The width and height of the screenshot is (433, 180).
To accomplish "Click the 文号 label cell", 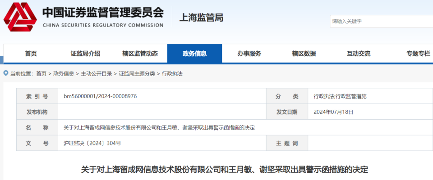I will click(37, 144).
